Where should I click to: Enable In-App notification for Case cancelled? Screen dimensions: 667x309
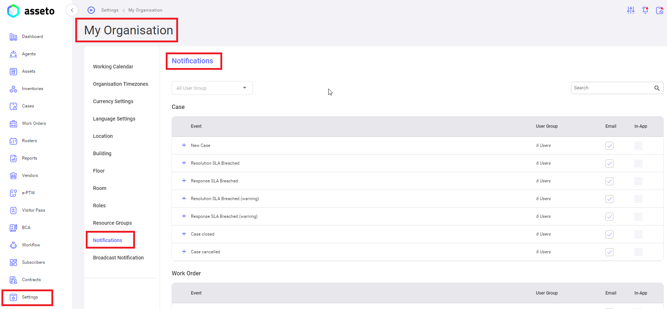(x=638, y=252)
